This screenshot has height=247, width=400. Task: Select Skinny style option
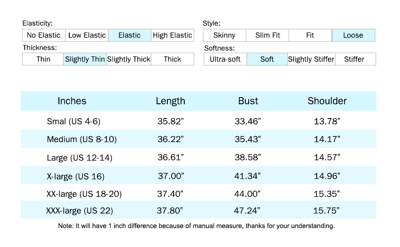click(x=224, y=35)
